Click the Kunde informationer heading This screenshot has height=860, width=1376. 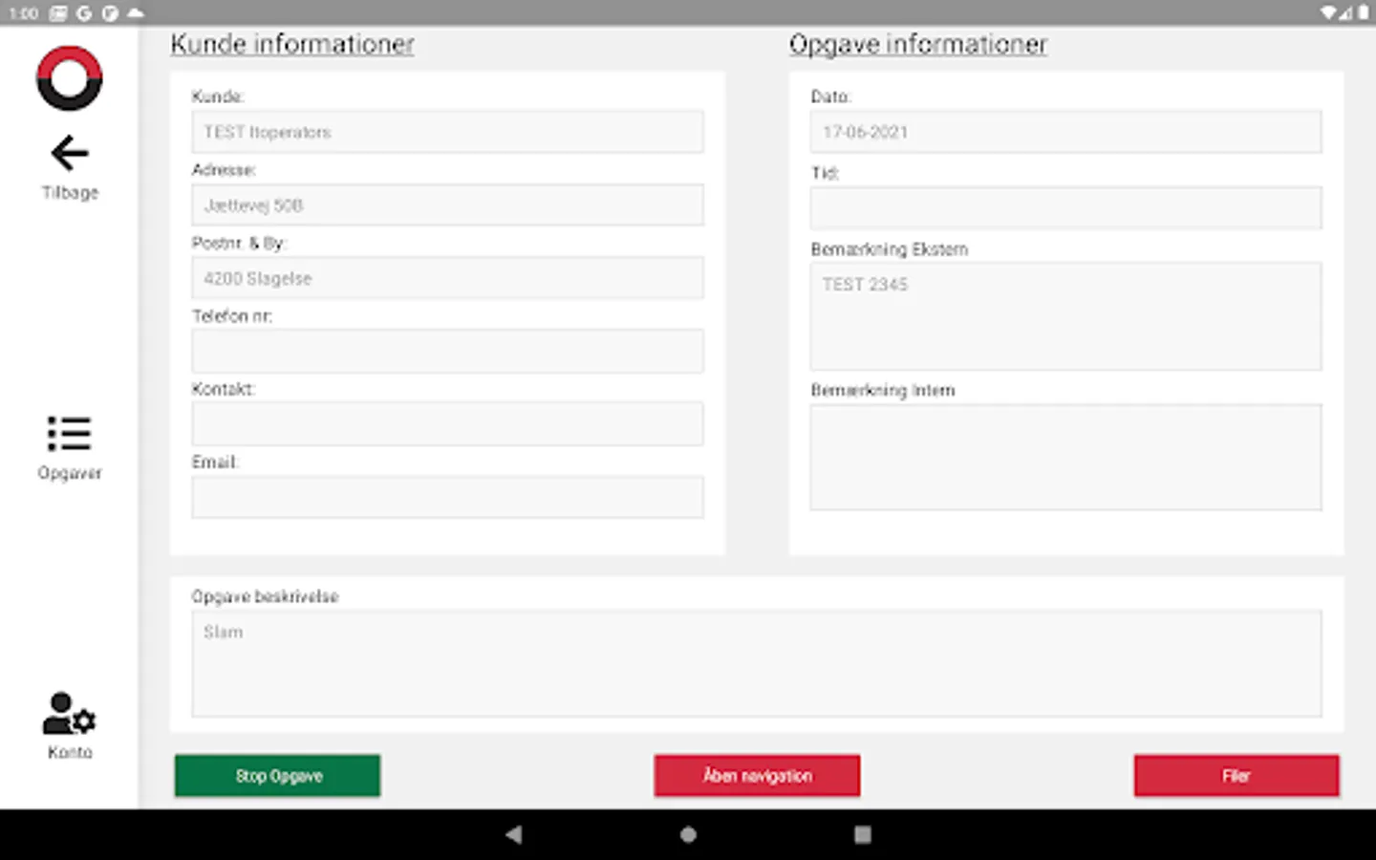pos(292,44)
